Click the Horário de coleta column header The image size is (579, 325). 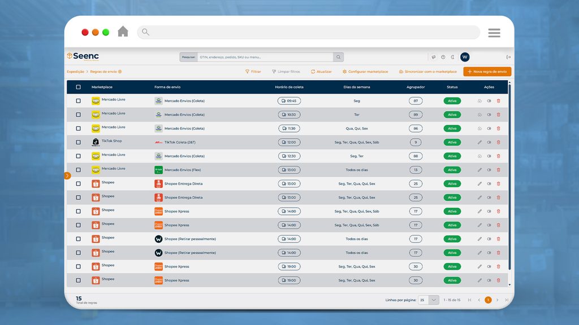click(289, 87)
